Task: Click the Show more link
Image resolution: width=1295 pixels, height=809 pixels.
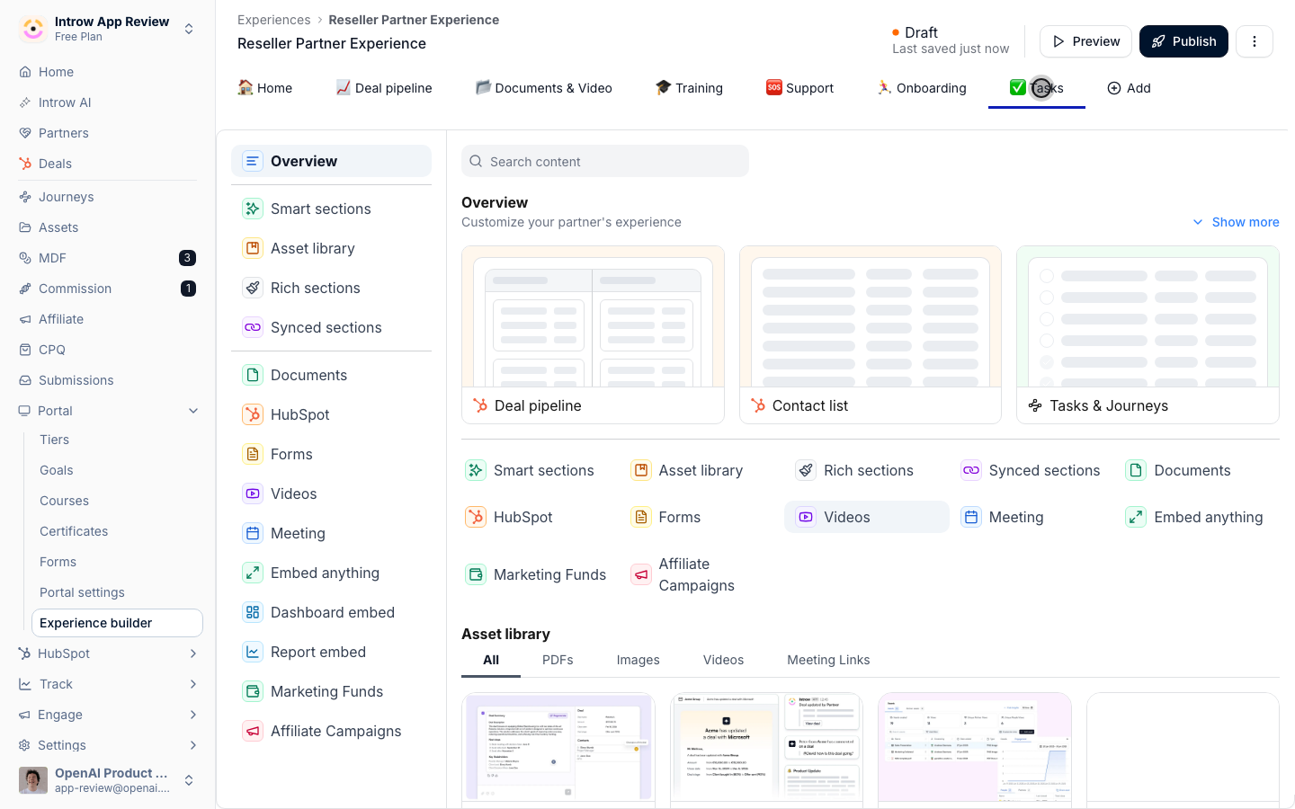Action: 1236,222
